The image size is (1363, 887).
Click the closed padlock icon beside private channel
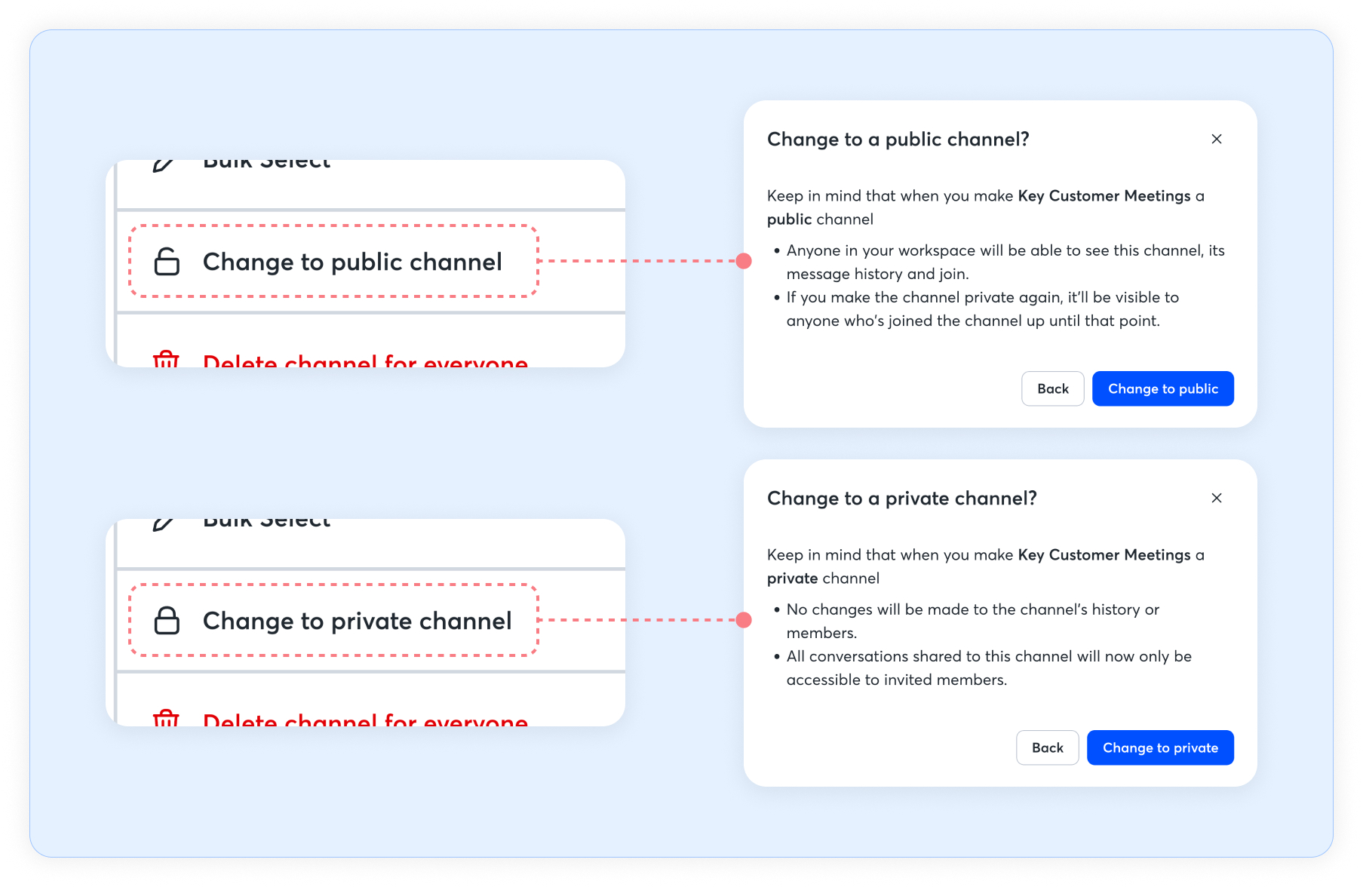tap(167, 621)
